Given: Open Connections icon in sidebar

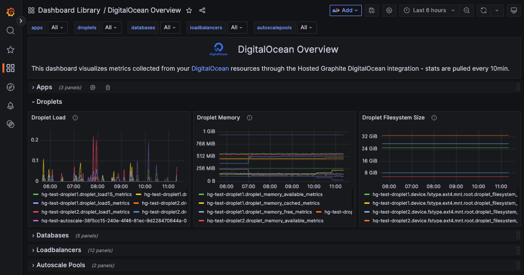Looking at the screenshot, I should pos(11,124).
